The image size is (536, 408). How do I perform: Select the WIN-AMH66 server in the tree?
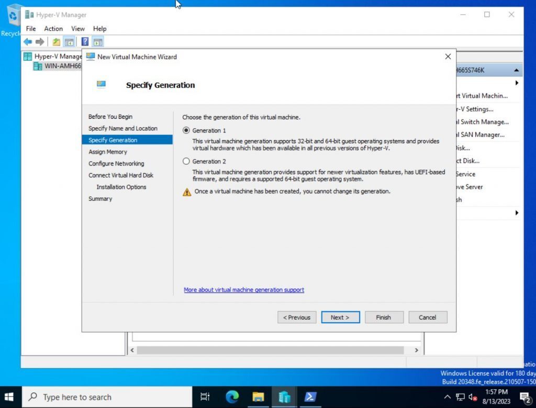[58, 65]
